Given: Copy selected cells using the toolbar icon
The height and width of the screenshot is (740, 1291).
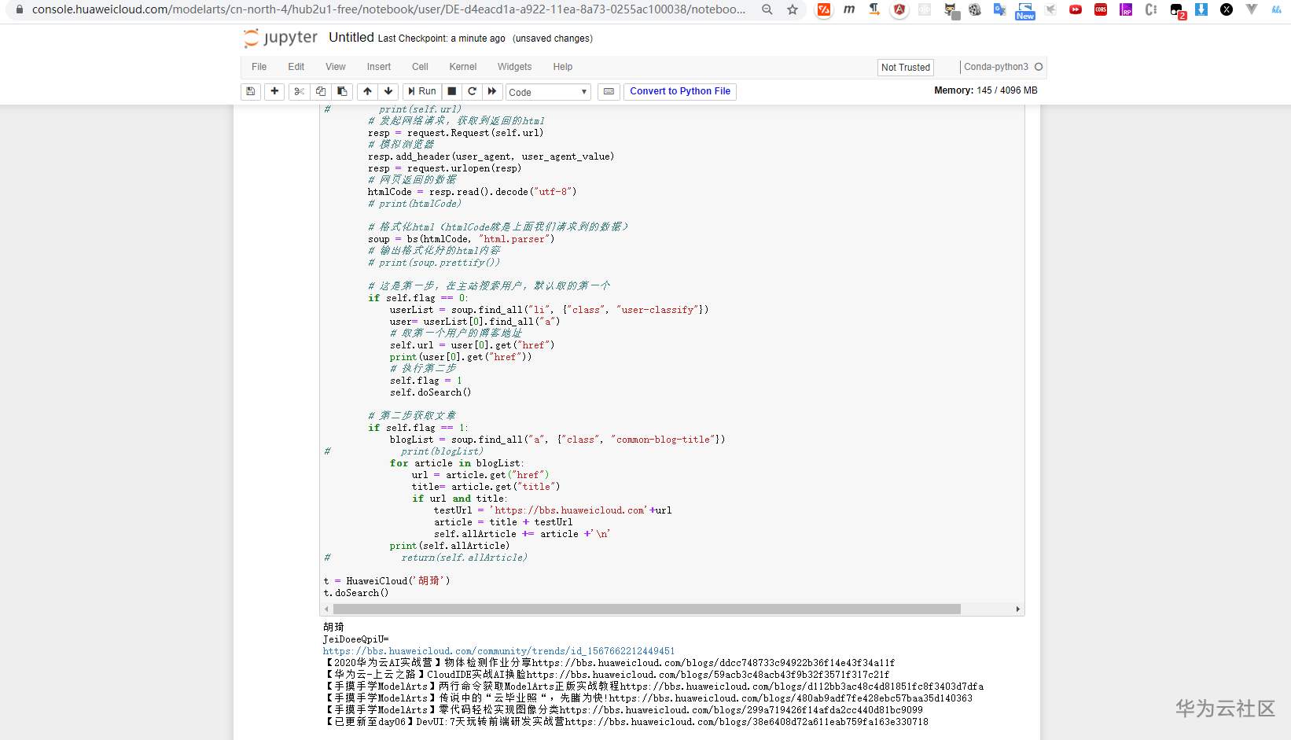Looking at the screenshot, I should pyautogui.click(x=321, y=91).
